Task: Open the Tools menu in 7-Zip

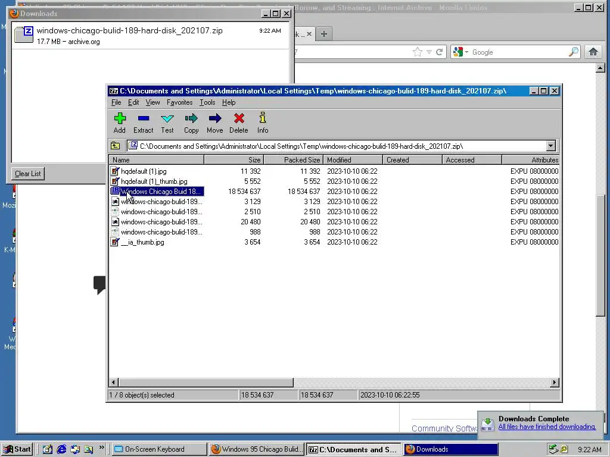Action: (207, 102)
